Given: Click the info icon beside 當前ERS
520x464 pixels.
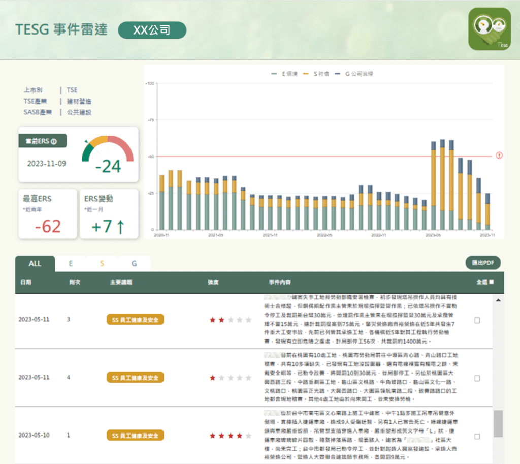Looking at the screenshot, I should tap(54, 142).
